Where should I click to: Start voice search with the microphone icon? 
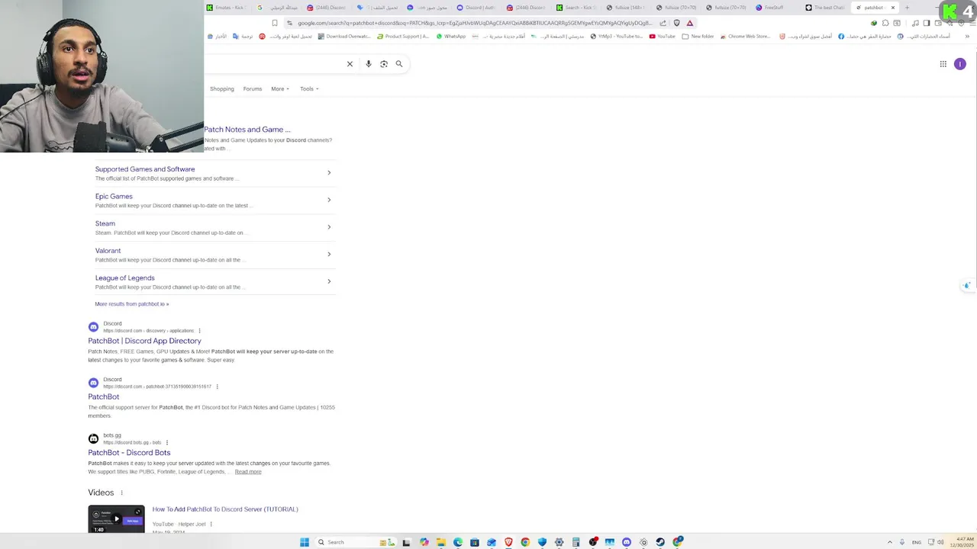click(368, 64)
